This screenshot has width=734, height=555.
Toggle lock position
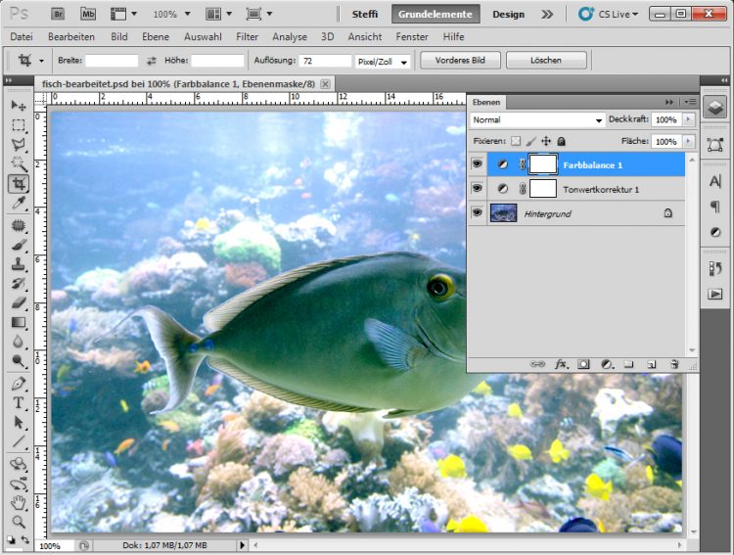546,141
